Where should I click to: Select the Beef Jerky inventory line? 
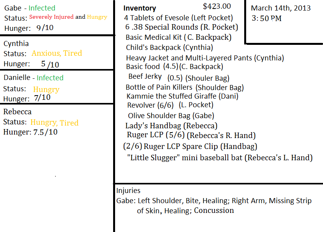tap(178, 77)
